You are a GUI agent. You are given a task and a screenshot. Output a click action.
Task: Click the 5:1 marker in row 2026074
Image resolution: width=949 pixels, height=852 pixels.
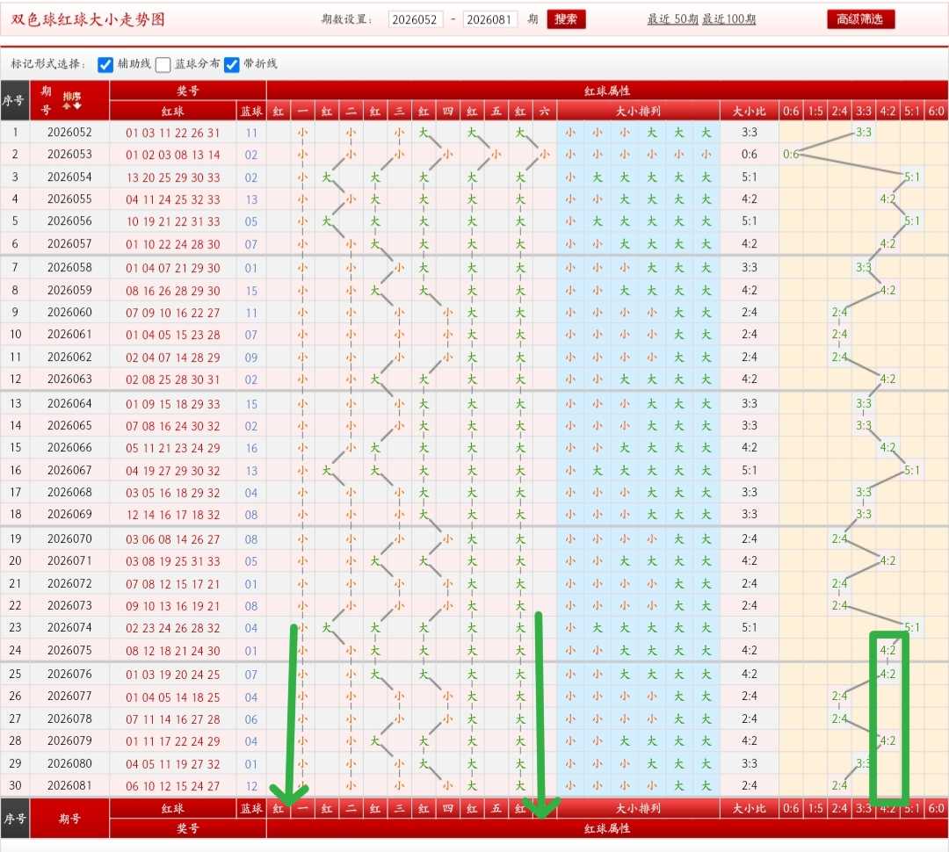tap(912, 627)
